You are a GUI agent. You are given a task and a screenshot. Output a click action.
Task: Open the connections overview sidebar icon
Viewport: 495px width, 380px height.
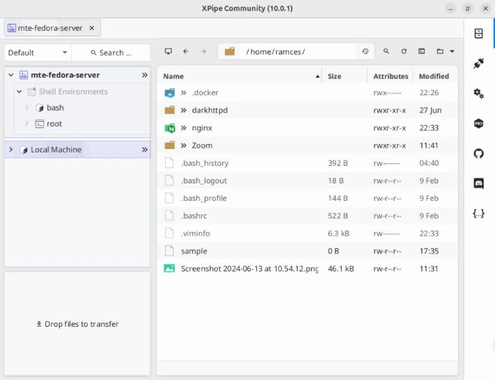tap(479, 33)
